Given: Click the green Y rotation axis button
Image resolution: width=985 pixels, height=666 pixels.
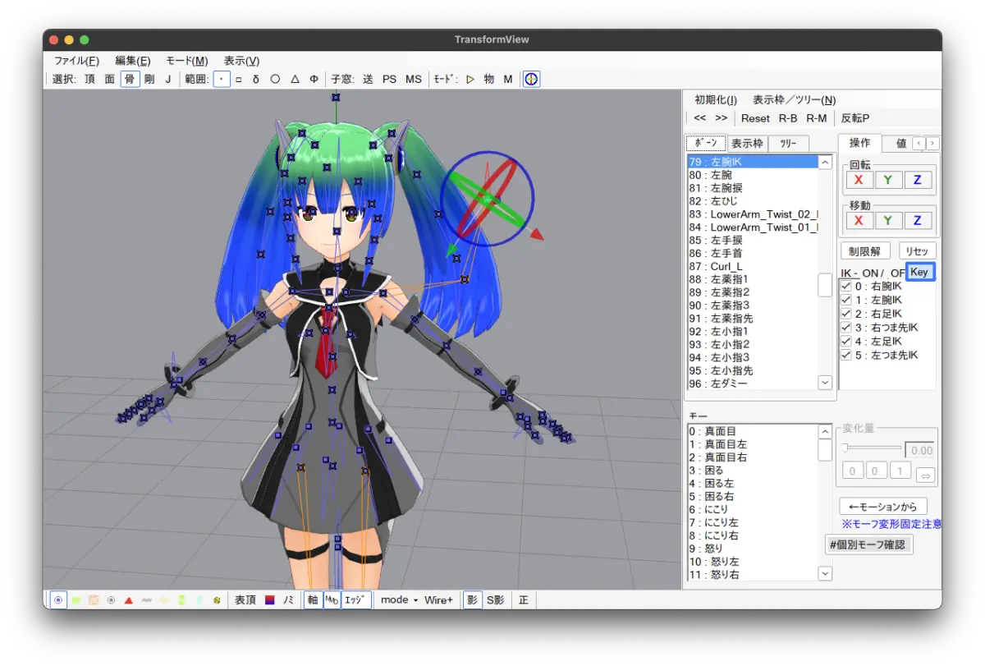Looking at the screenshot, I should click(888, 180).
